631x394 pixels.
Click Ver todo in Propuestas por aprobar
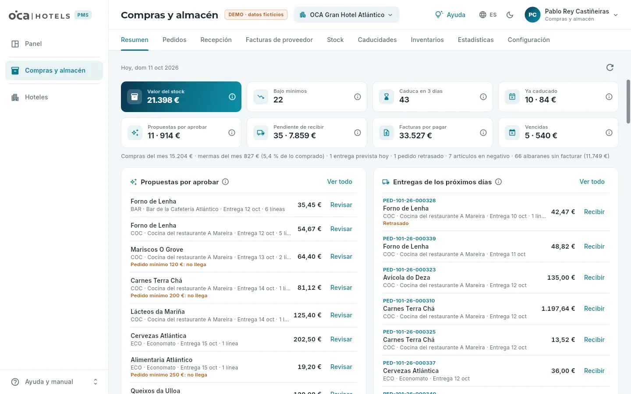pos(340,182)
